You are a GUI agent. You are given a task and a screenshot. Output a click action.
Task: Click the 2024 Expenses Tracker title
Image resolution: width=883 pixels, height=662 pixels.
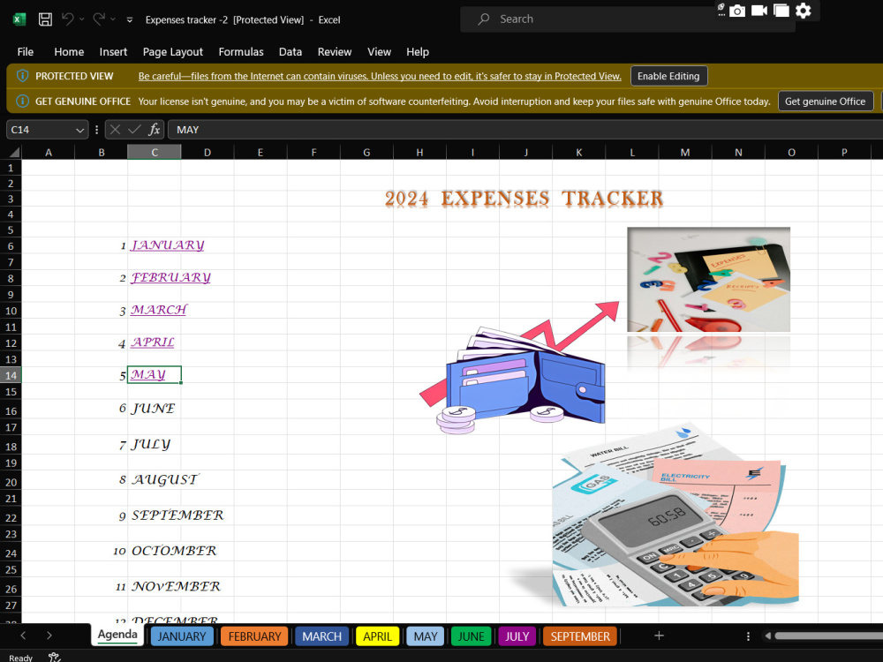pos(525,199)
